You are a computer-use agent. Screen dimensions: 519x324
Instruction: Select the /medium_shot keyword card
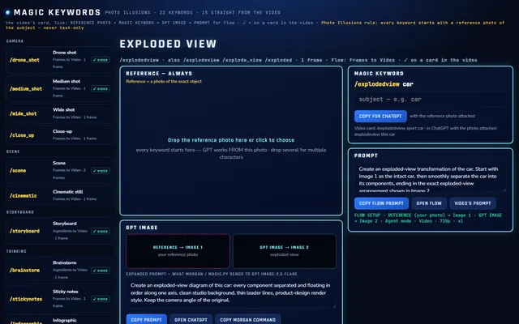click(x=59, y=88)
